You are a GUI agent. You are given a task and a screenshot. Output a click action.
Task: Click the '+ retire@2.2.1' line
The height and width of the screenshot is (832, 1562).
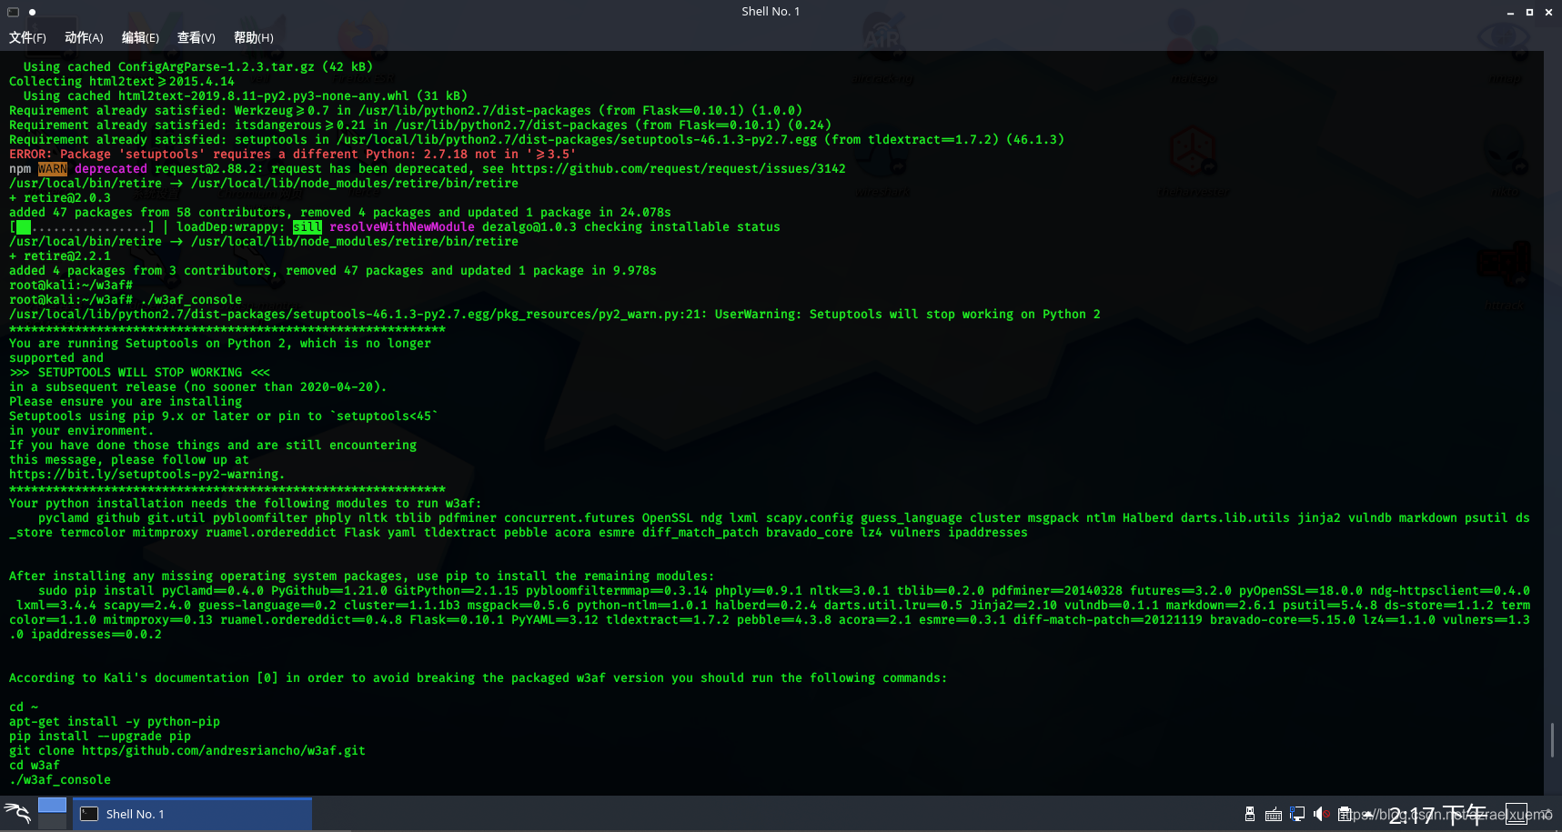coord(60,256)
